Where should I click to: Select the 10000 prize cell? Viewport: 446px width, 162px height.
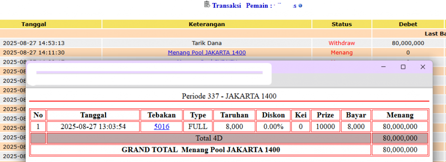click(x=326, y=126)
